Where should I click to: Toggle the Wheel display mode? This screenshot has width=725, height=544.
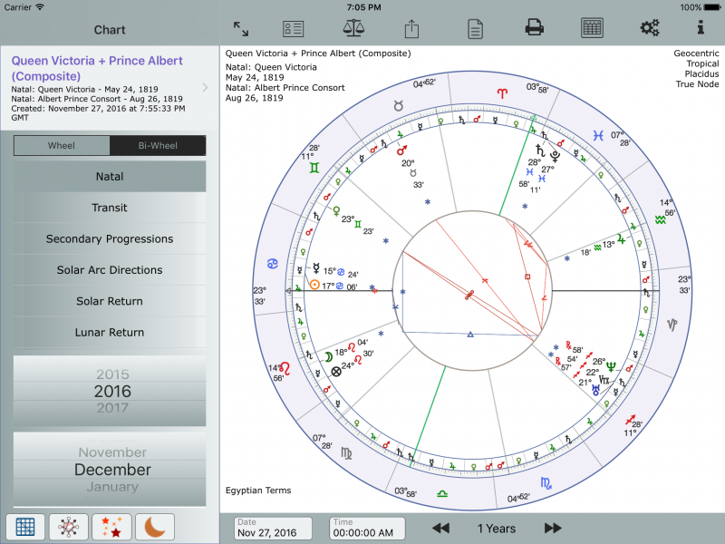[x=62, y=145]
